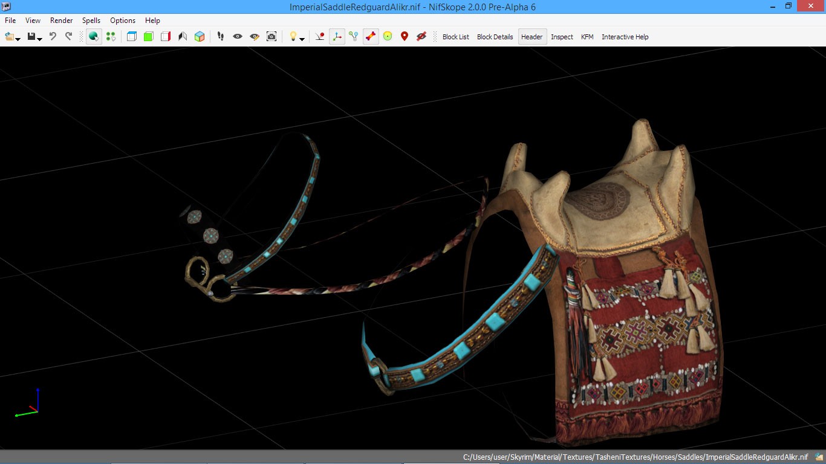The height and width of the screenshot is (464, 826).
Task: Click the status bar icon at far right
Action: (818, 457)
